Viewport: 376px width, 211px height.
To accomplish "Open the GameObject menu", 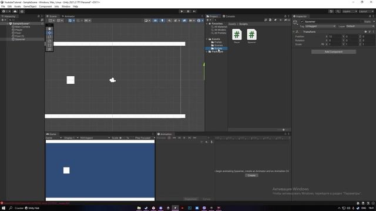I will (x=30, y=6).
